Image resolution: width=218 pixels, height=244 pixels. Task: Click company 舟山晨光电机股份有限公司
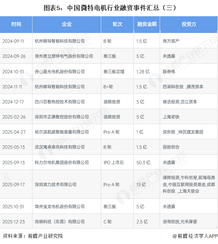coord(60,72)
